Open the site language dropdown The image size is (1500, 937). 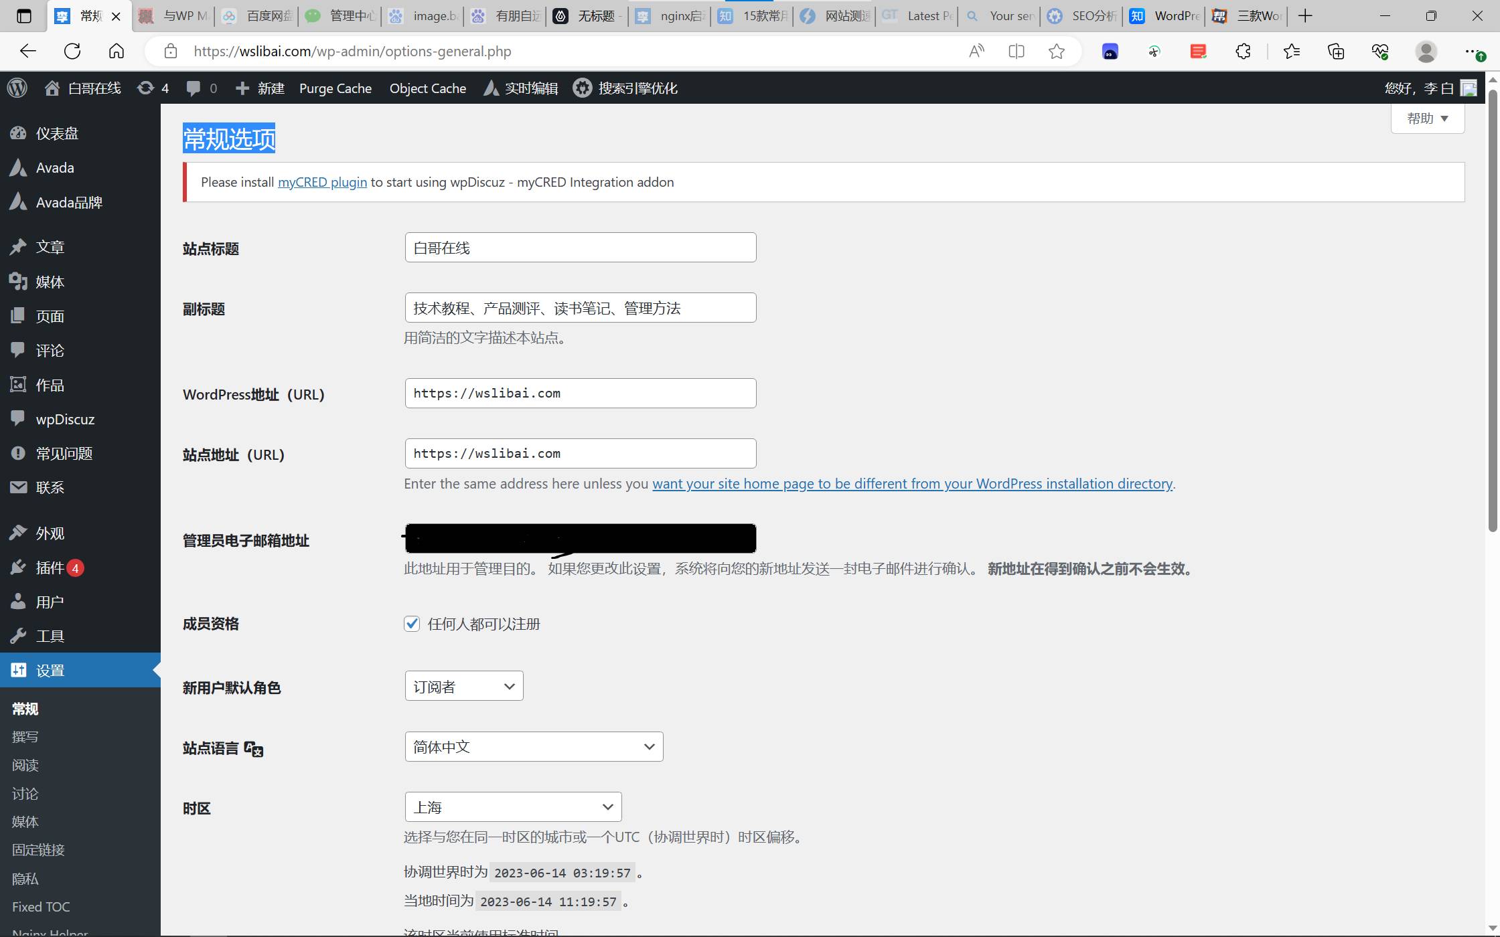pos(534,746)
